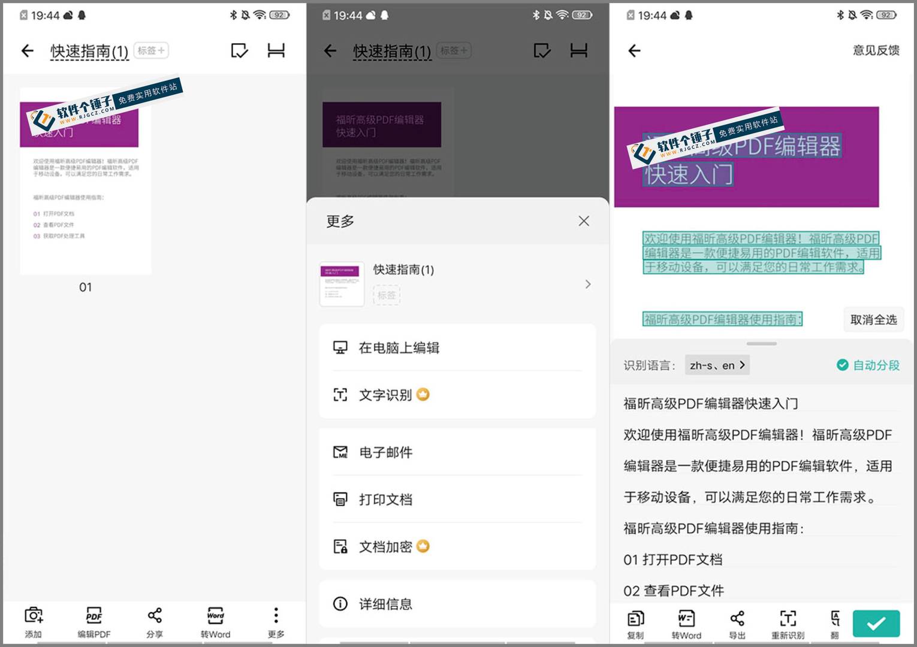Go back from the middle dimmed screen
917x647 pixels.
[x=330, y=51]
